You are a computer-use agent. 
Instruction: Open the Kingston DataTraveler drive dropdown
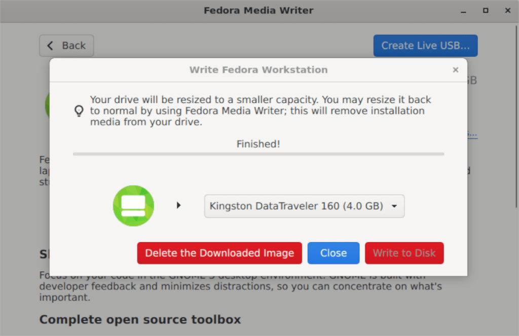tap(304, 206)
